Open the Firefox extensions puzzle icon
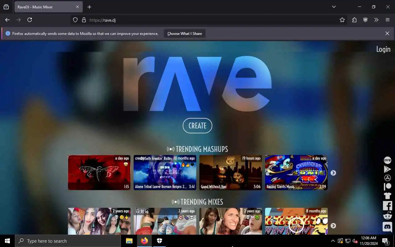 (x=354, y=20)
